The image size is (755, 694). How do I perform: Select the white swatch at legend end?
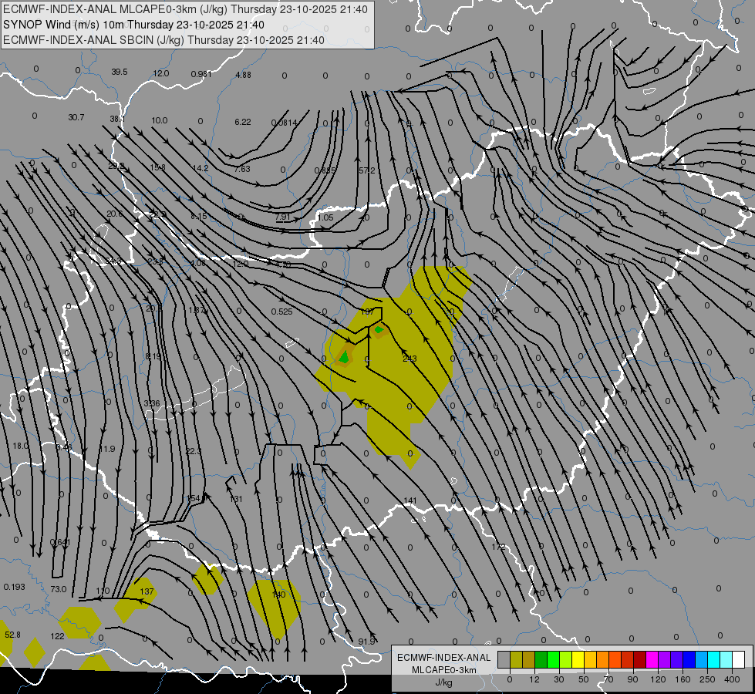pos(738,659)
